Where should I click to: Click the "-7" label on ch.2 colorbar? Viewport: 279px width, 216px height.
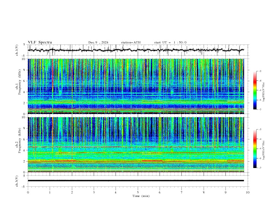[260, 168]
